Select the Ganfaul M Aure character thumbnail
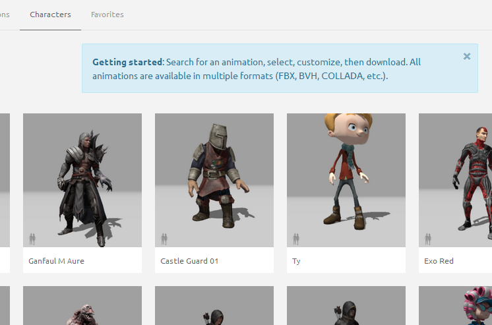 point(82,180)
